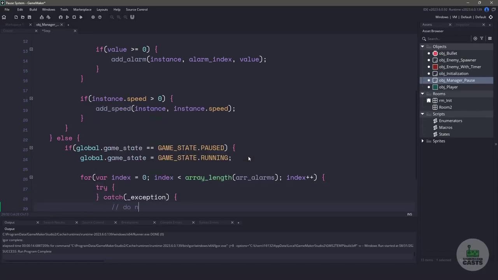
Task: Open the rm_Init room
Action: (445, 100)
